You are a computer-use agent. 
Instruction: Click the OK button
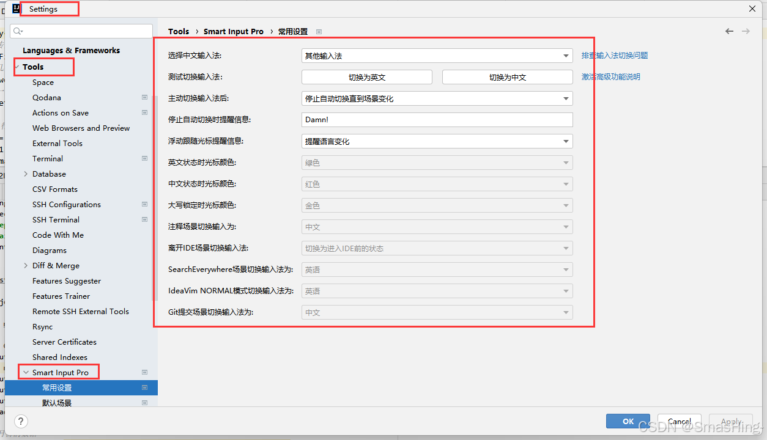[628, 420]
